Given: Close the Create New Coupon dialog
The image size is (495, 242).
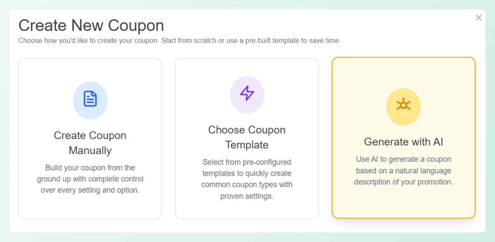Looking at the screenshot, I should (x=478, y=18).
